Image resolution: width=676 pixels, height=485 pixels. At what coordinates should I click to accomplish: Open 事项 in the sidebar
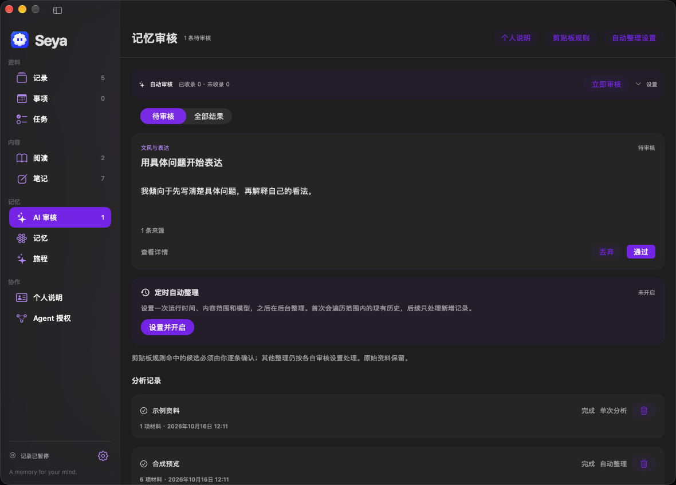click(60, 98)
